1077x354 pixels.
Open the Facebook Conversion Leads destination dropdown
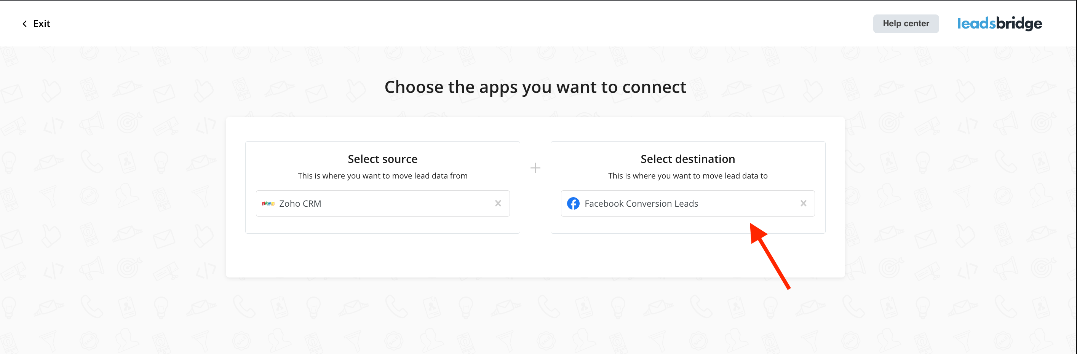coord(687,204)
